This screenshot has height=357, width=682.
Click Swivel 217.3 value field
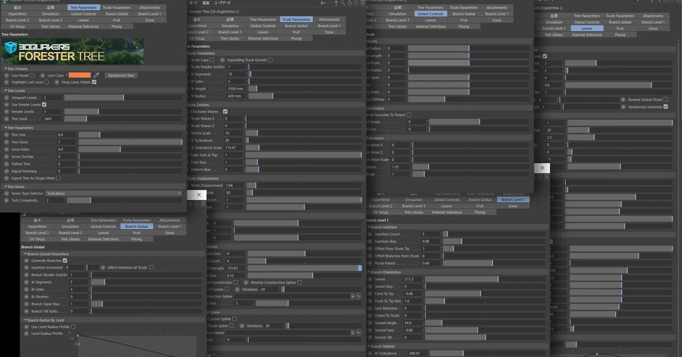point(412,279)
